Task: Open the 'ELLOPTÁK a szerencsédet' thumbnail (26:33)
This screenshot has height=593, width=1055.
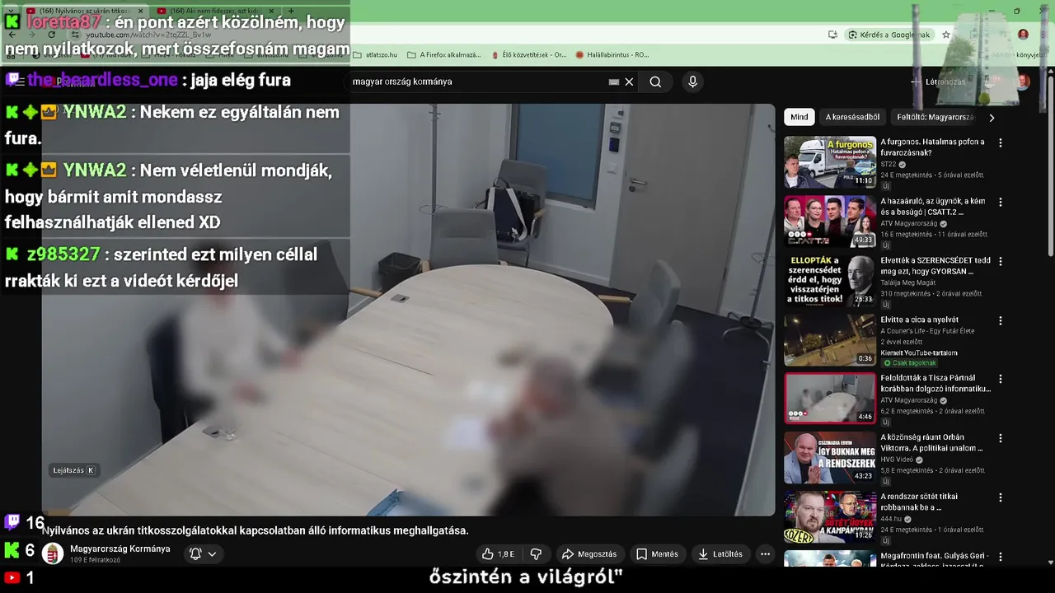Action: click(830, 281)
